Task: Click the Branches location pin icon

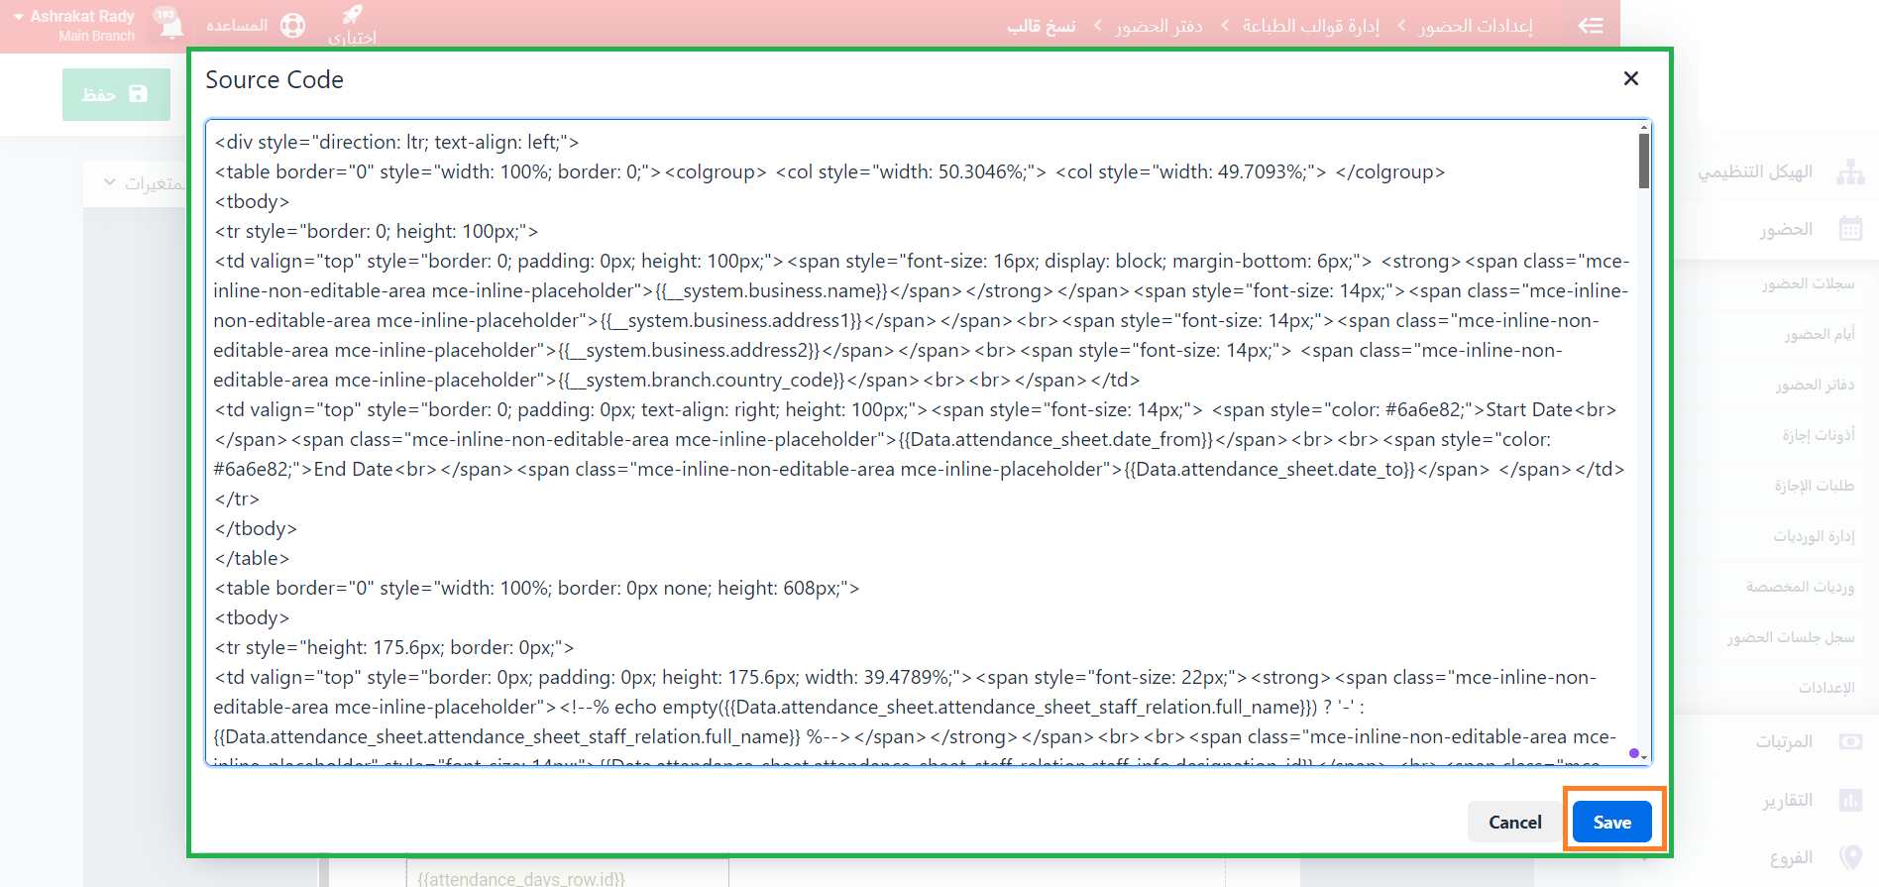Action: tap(1849, 857)
